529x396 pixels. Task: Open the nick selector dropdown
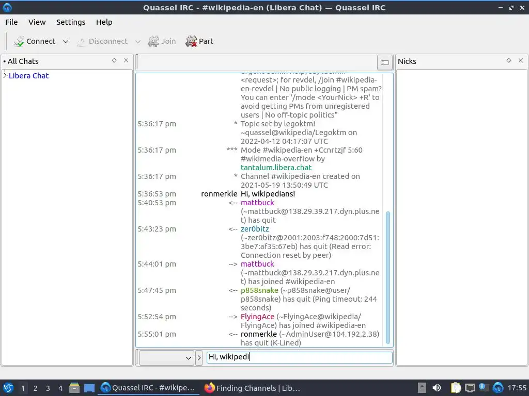click(x=167, y=358)
